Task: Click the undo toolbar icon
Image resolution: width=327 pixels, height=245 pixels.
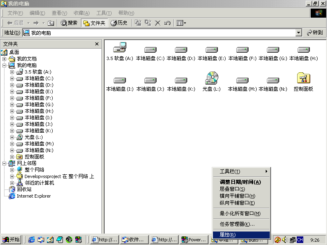Action: (x=167, y=23)
